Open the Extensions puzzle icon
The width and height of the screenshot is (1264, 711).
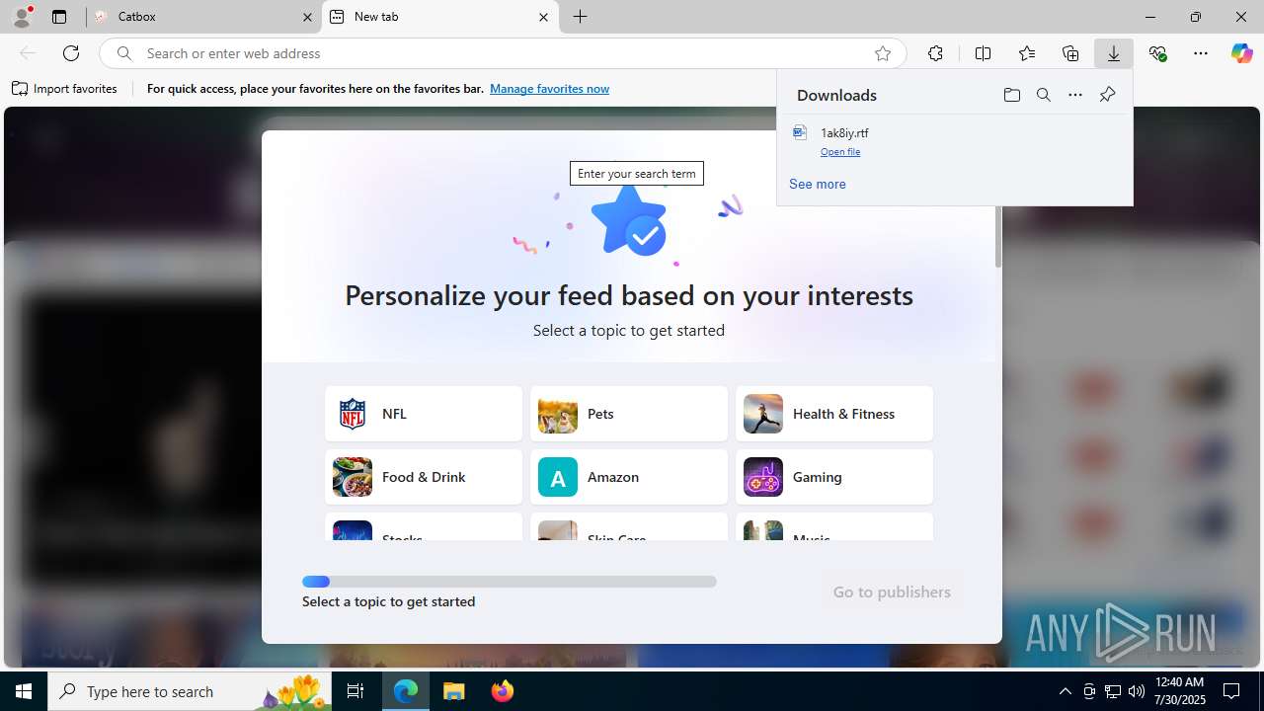click(x=935, y=53)
